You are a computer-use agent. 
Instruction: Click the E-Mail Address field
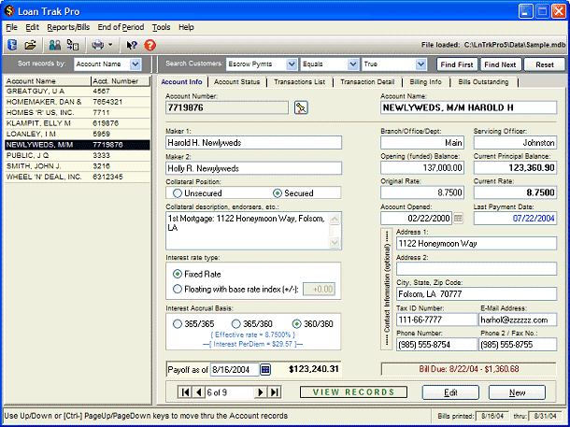pos(518,320)
